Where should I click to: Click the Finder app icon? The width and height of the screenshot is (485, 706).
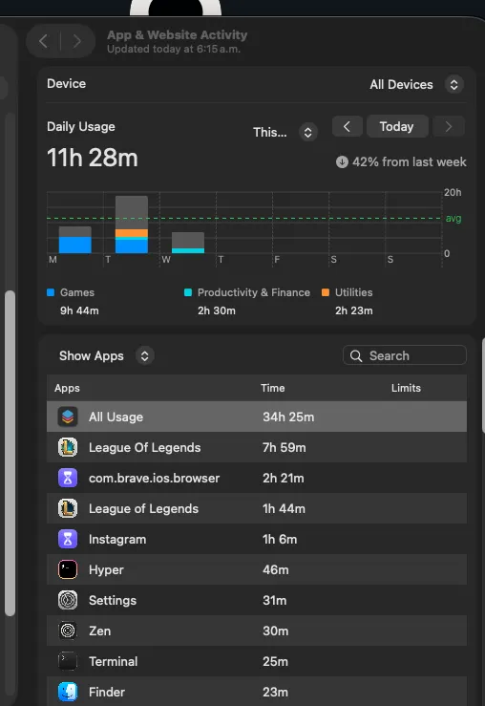[x=68, y=692]
